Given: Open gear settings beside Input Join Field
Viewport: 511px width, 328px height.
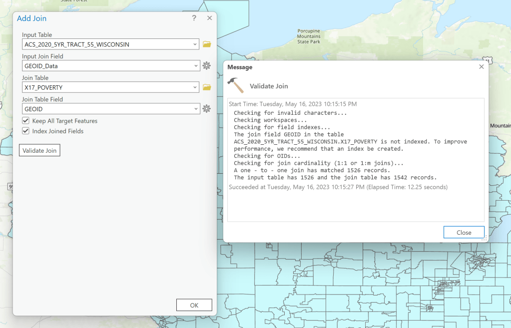Looking at the screenshot, I should point(206,66).
